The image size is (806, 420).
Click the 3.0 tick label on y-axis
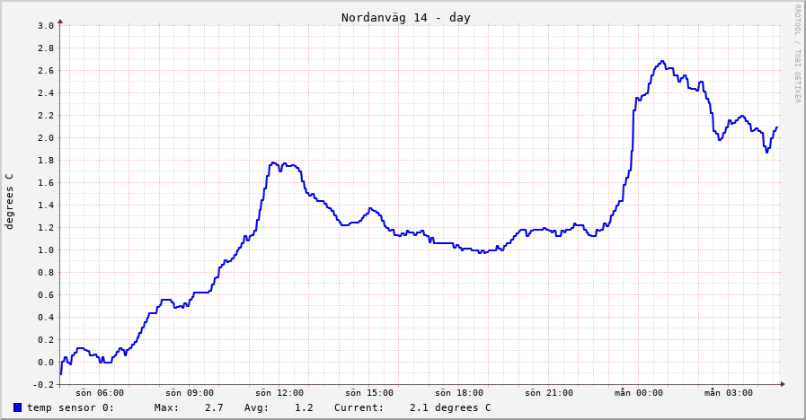(x=46, y=25)
